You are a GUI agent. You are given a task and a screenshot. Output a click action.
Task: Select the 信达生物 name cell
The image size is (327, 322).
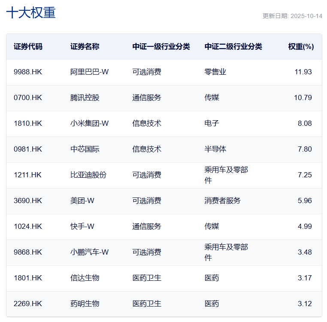(85, 278)
